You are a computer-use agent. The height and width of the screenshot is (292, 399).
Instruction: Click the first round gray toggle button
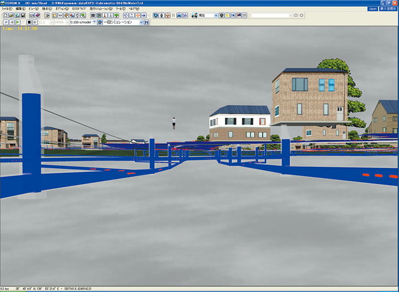(296, 15)
